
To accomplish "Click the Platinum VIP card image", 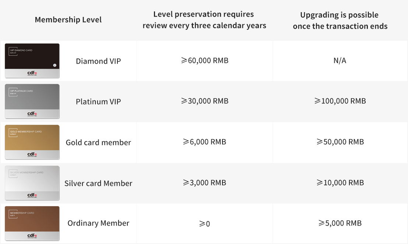I will point(32,101).
